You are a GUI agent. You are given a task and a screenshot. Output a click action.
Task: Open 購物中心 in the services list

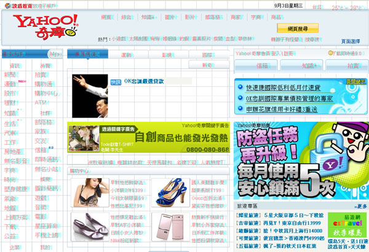(47, 94)
